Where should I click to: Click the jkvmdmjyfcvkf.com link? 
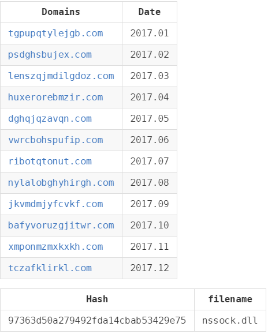pos(55,204)
